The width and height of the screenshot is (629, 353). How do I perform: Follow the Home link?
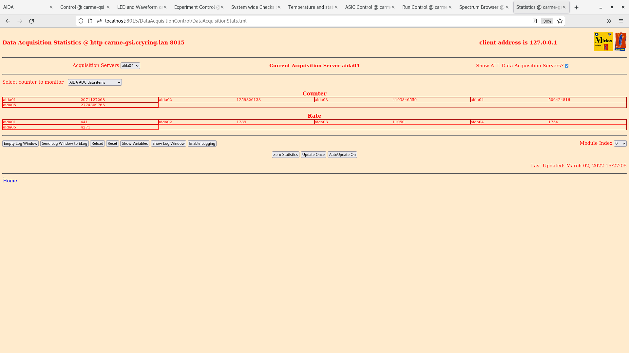(x=10, y=181)
